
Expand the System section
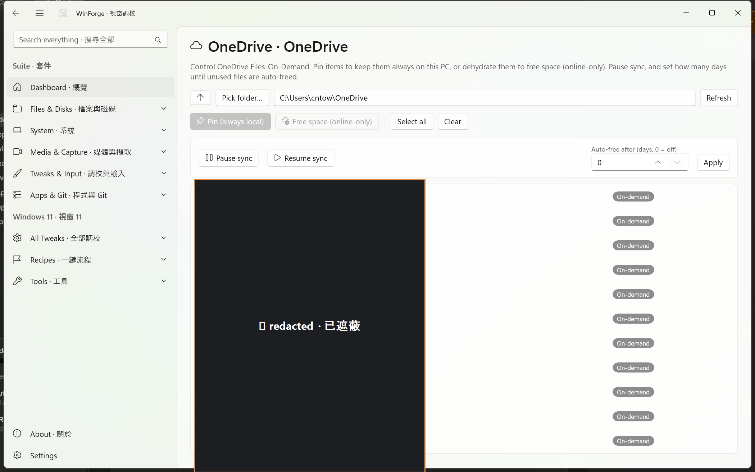(x=164, y=130)
